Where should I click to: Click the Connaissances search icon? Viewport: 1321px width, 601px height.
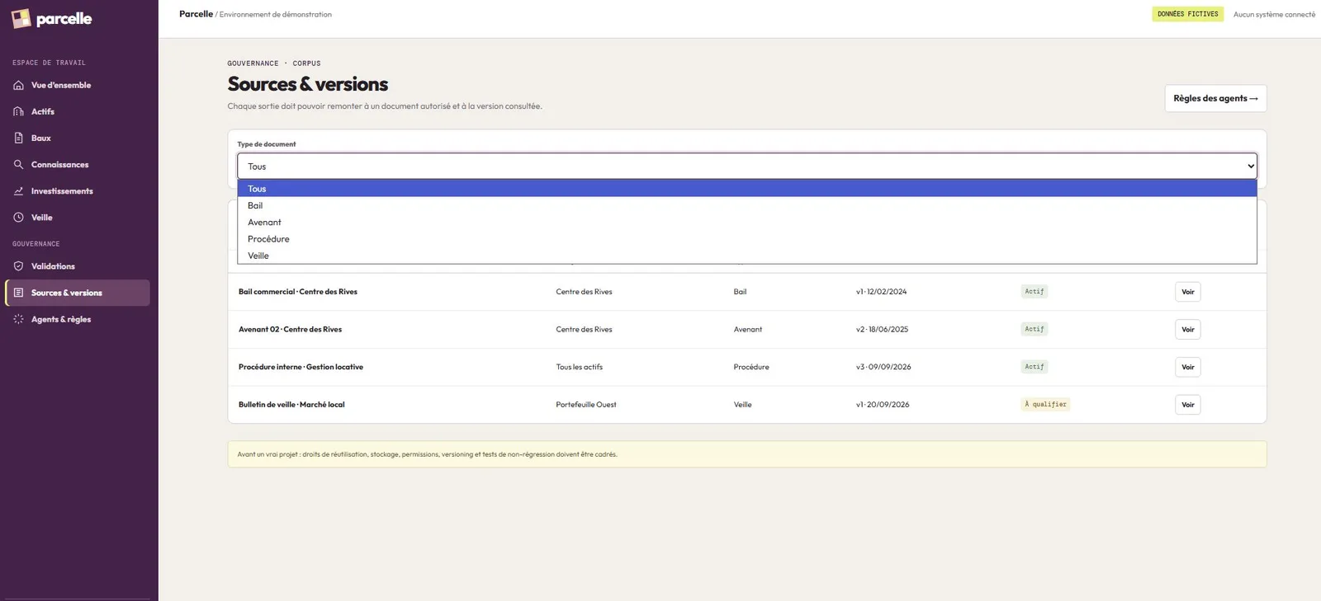click(x=18, y=165)
